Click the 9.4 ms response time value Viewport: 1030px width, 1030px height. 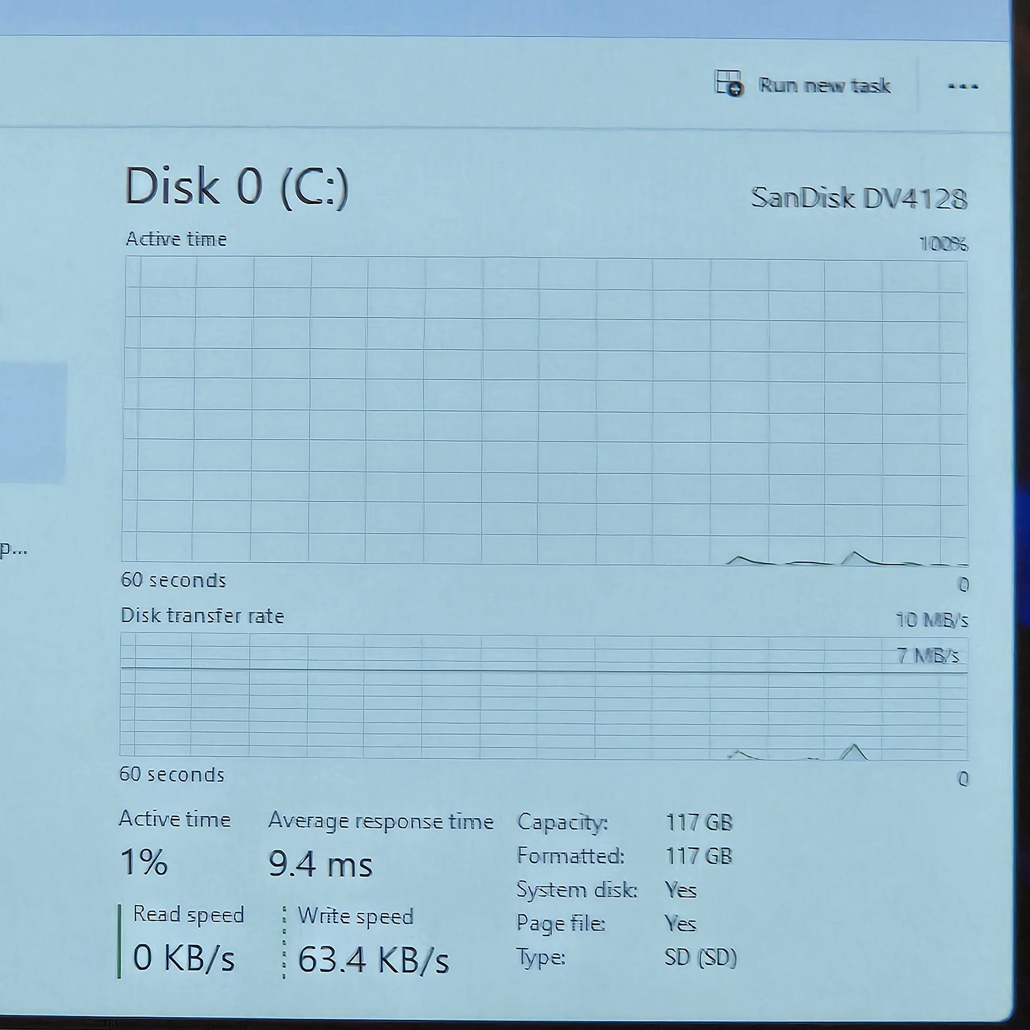click(320, 864)
